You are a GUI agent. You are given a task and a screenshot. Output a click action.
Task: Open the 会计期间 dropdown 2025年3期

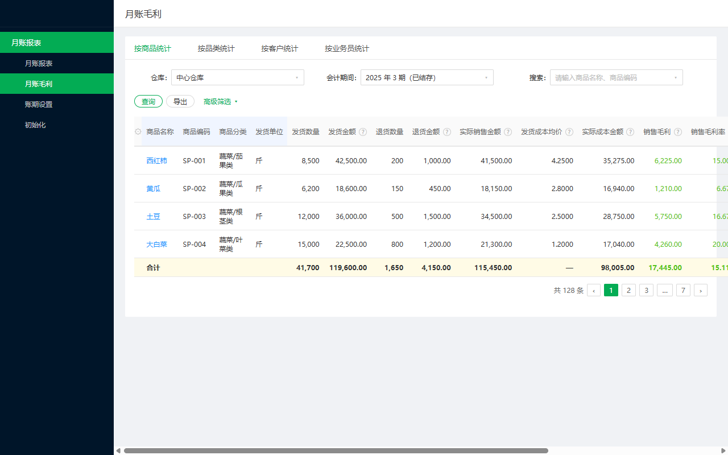[x=427, y=77]
